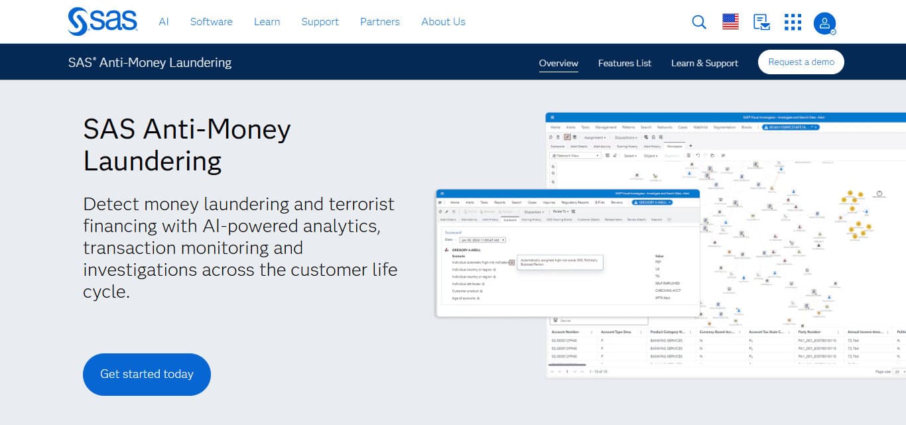Image resolution: width=906 pixels, height=425 pixels.
Task: Open the search magnifier icon
Action: coord(699,22)
